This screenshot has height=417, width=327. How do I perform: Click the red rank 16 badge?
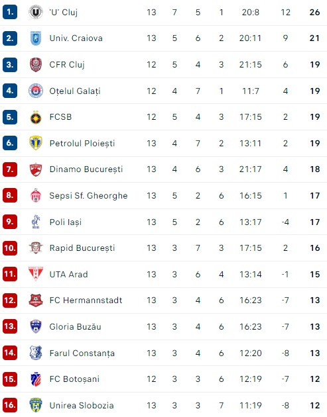pos(10,405)
